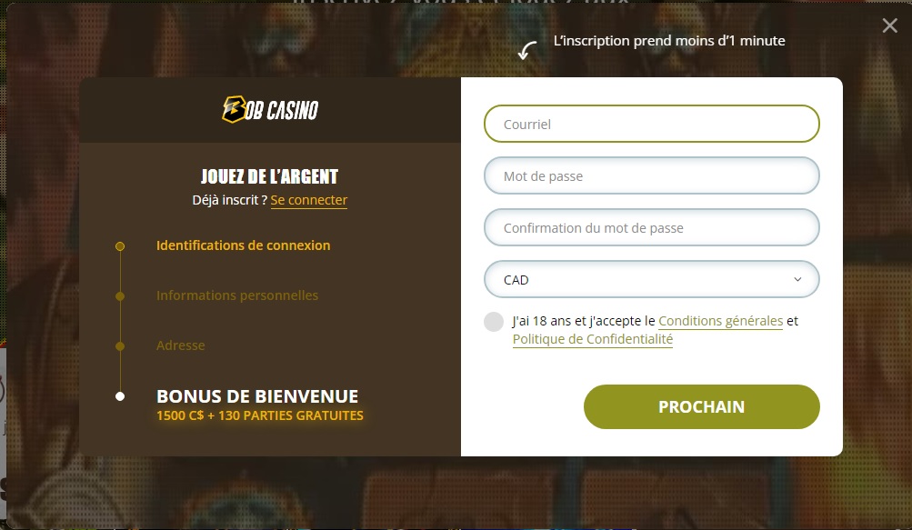Go to Identifications de connexion step
The image size is (912, 530).
pos(243,245)
